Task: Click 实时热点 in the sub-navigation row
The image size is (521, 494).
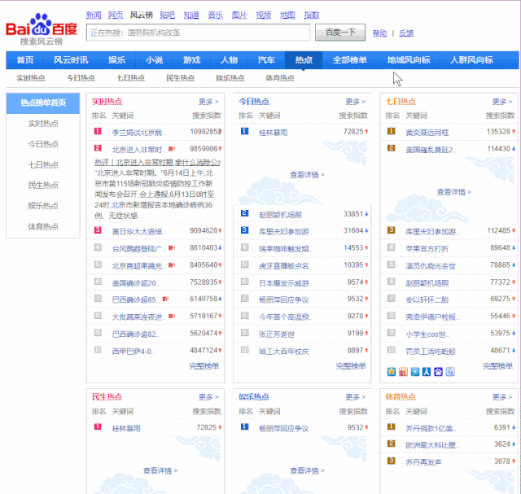Action: coord(31,78)
